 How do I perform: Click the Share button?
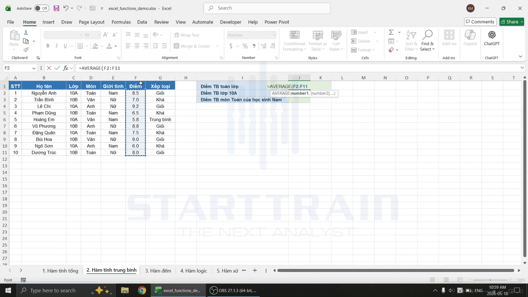511,22
